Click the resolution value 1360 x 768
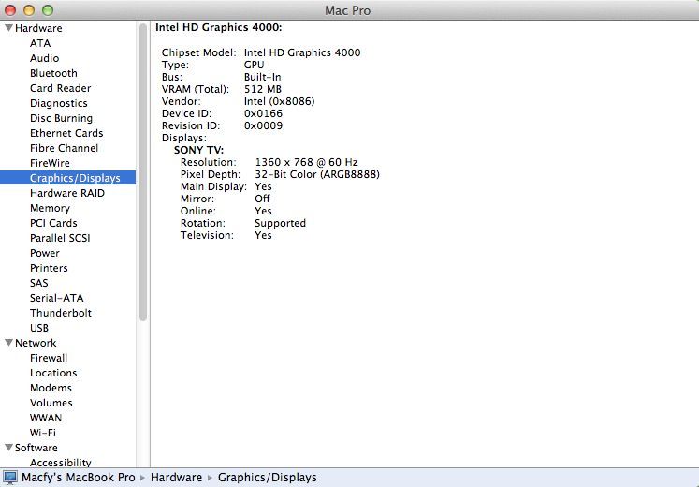 tap(306, 162)
